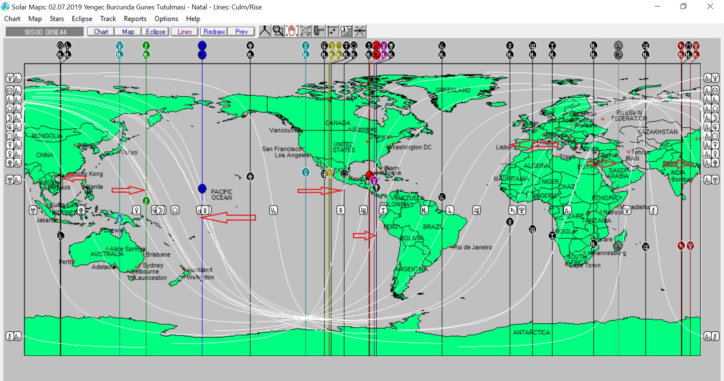The height and width of the screenshot is (381, 724).
Task: Click the paint roller toolbar icon
Action: click(319, 31)
